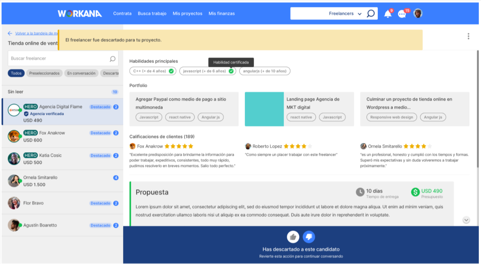This screenshot has height=264, width=481.
Task: Go to Mis proyectos
Action: [x=188, y=13]
